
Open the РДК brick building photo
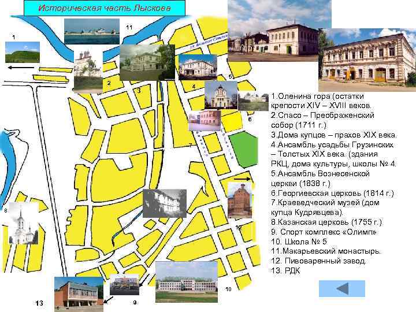coord(79,295)
